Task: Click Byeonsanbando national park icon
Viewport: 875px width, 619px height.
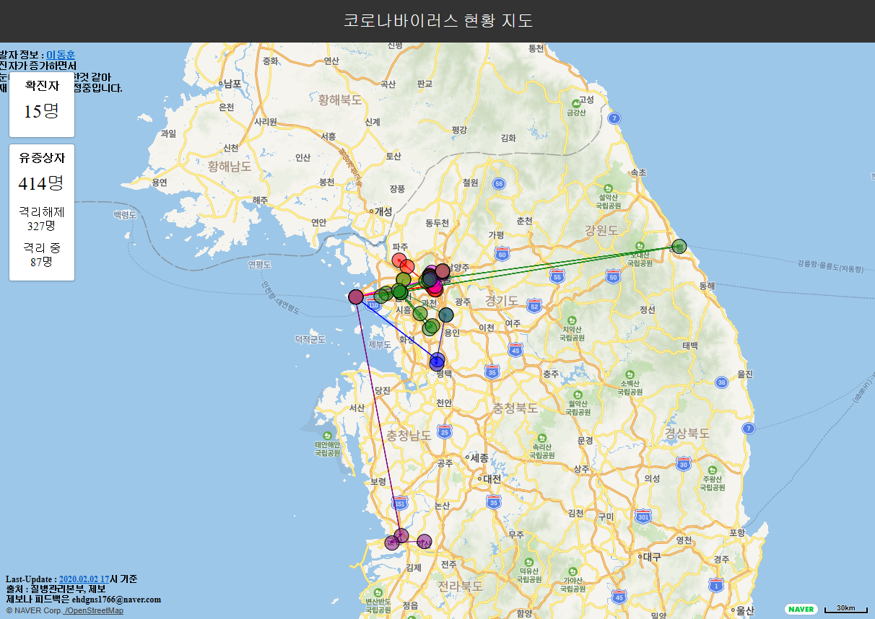Action: tap(377, 592)
